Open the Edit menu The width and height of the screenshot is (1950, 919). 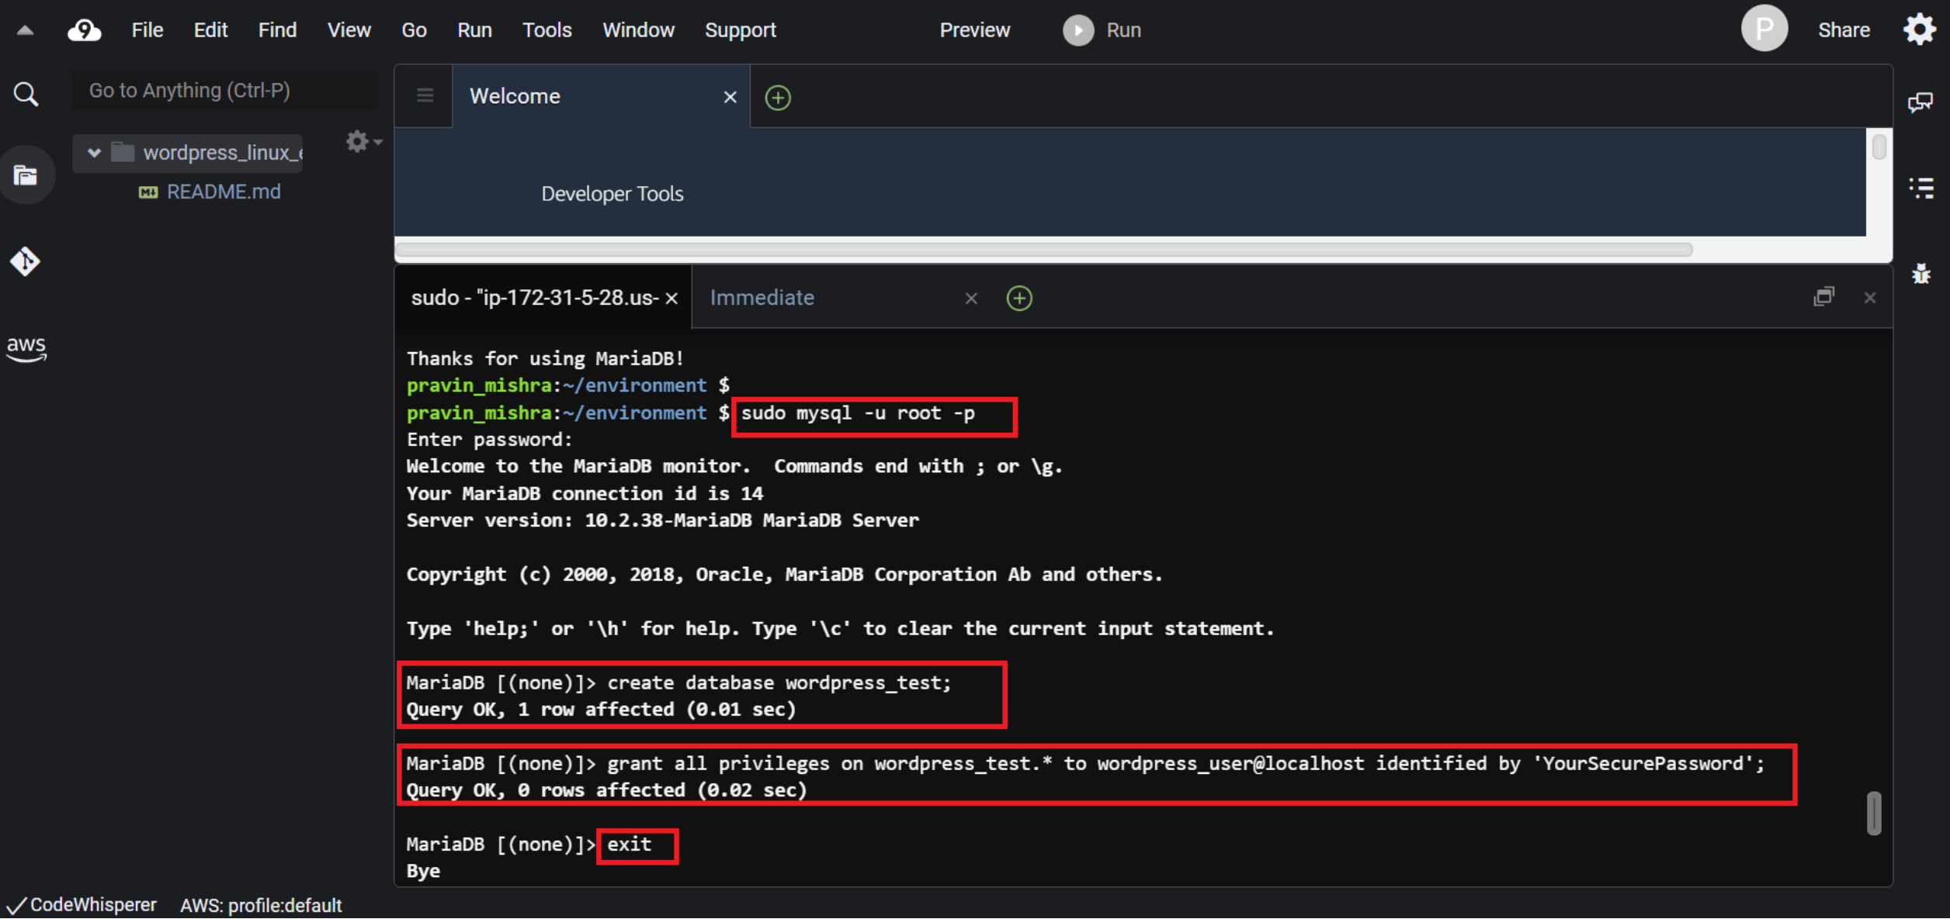tap(210, 30)
